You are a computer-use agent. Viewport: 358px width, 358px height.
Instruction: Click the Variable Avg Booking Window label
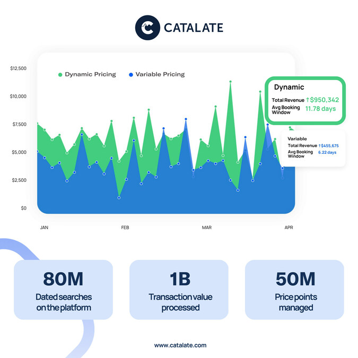coord(300,154)
